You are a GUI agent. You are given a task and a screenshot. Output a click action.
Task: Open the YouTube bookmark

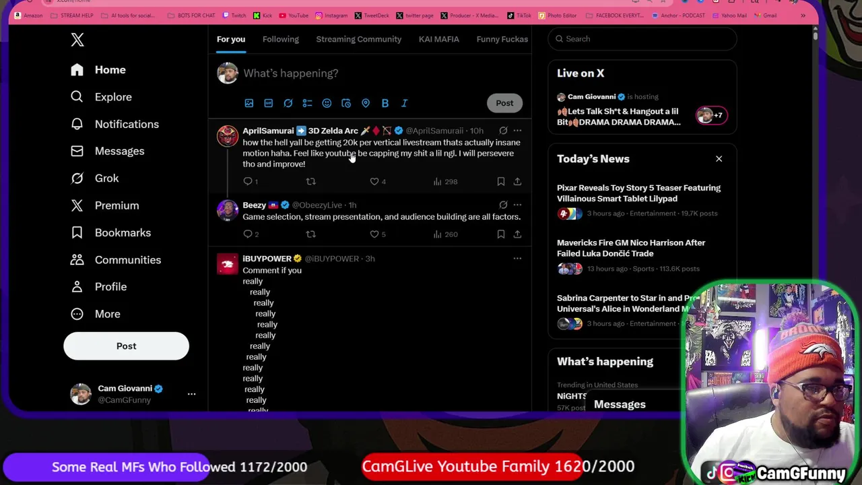(293, 15)
